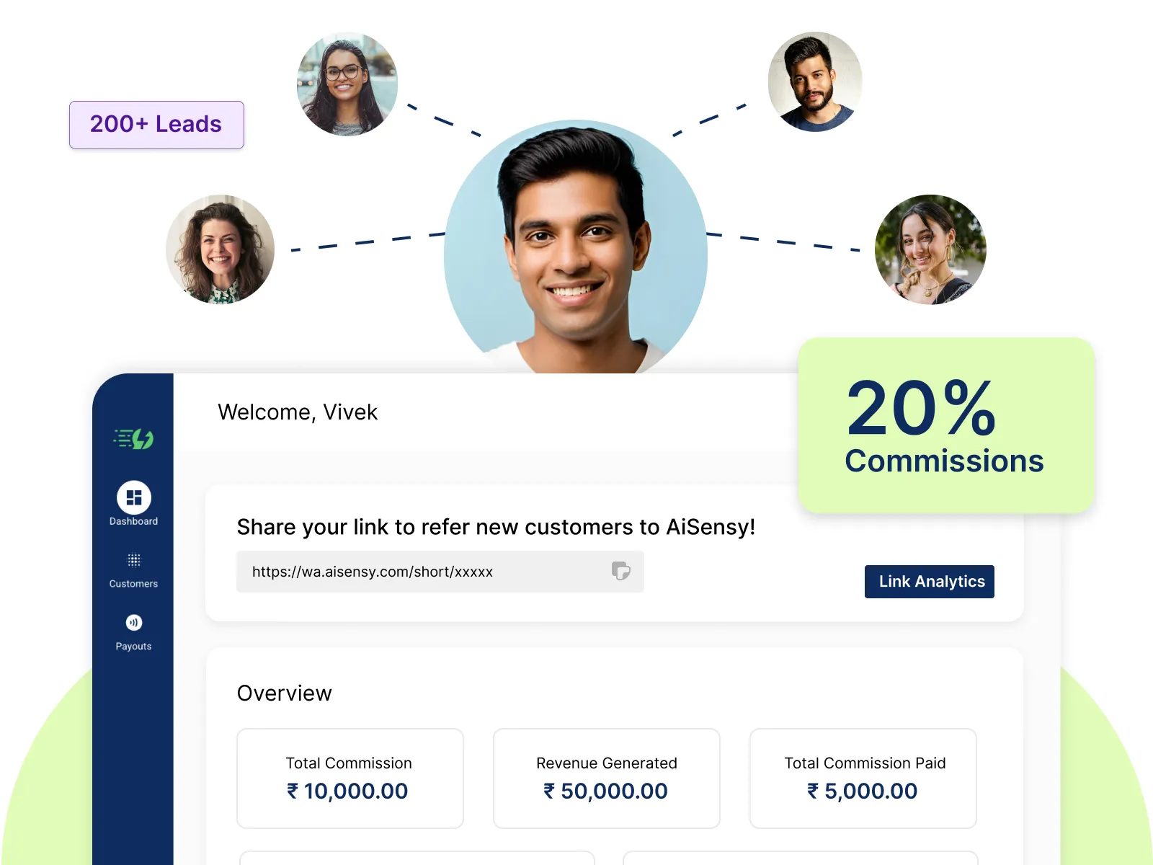1153x865 pixels.
Task: Click the Revenue Generated card
Action: point(606,778)
